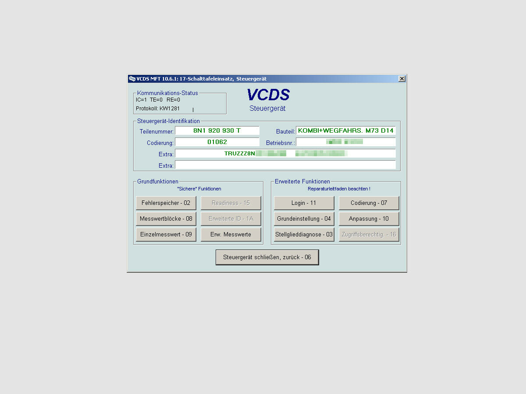Launch Grundeinstellung - 04

[x=304, y=219]
